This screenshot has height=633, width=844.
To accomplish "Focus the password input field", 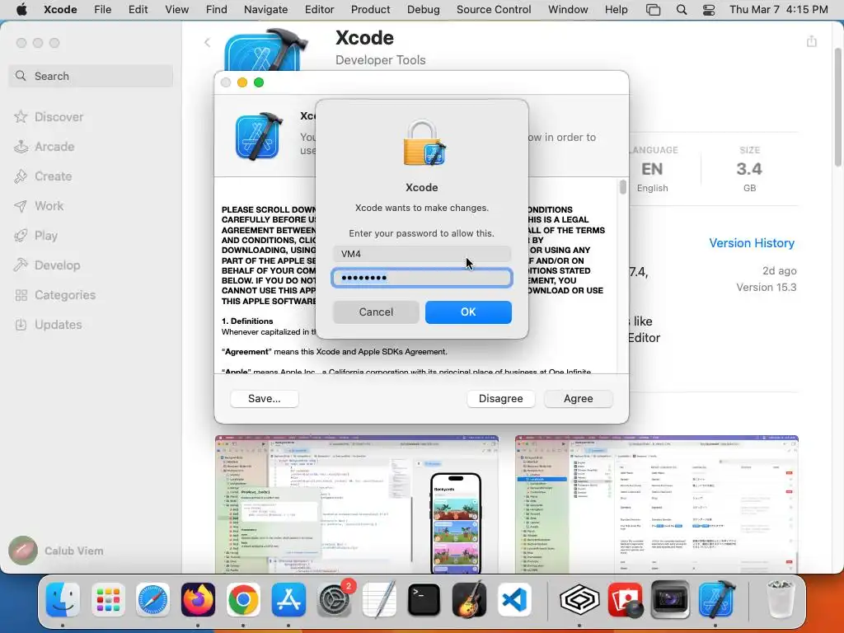I will click(421, 278).
